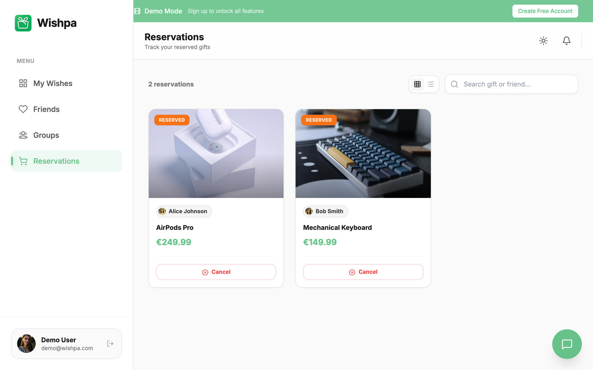The width and height of the screenshot is (593, 370).
Task: Click Alice Johnson's avatar icon
Action: pos(162,211)
